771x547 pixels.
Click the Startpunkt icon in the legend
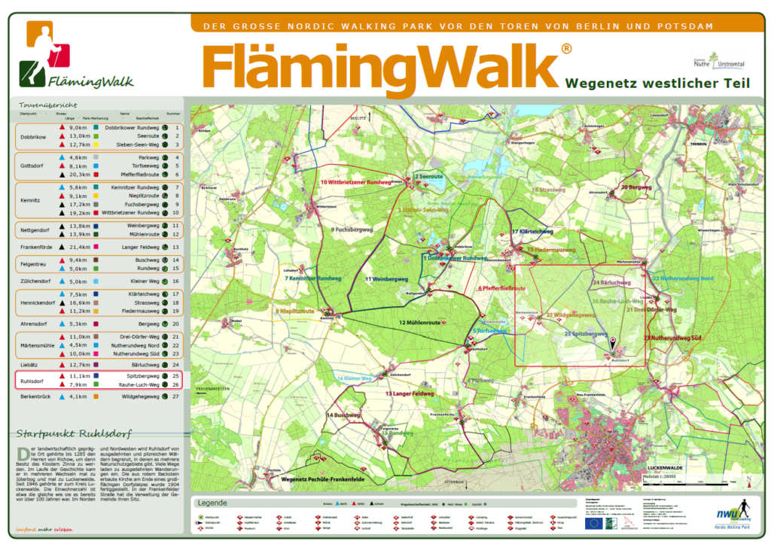(200, 517)
